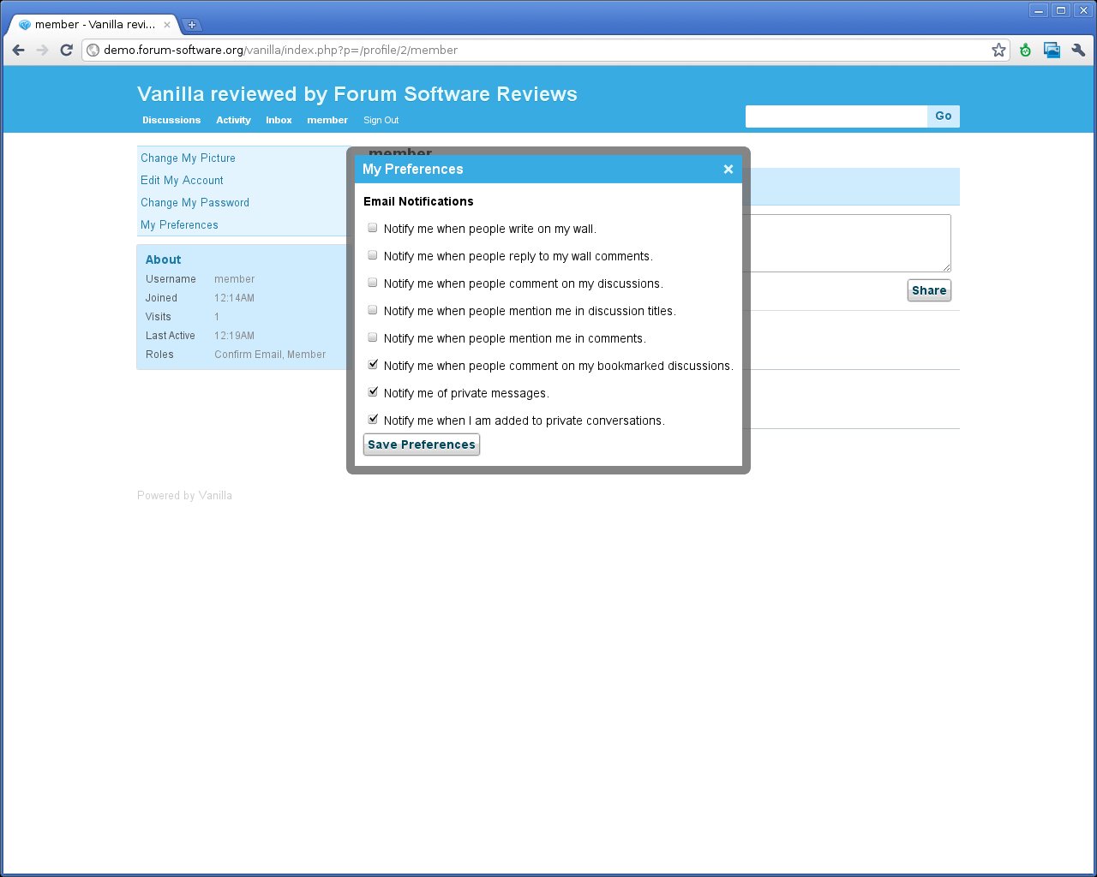Click the Sign Out link
This screenshot has width=1097, height=877.
coord(381,120)
